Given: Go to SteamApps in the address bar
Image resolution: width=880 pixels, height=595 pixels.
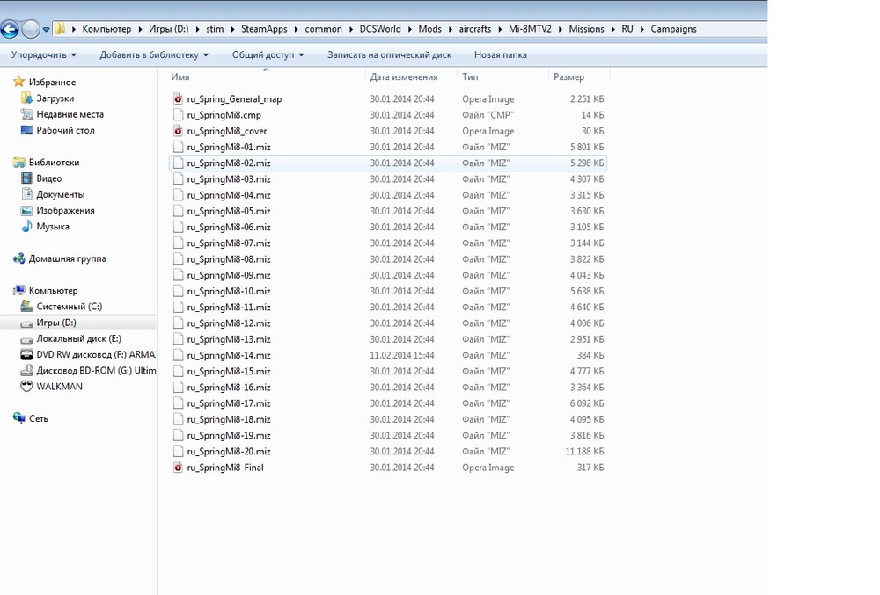Looking at the screenshot, I should [264, 29].
